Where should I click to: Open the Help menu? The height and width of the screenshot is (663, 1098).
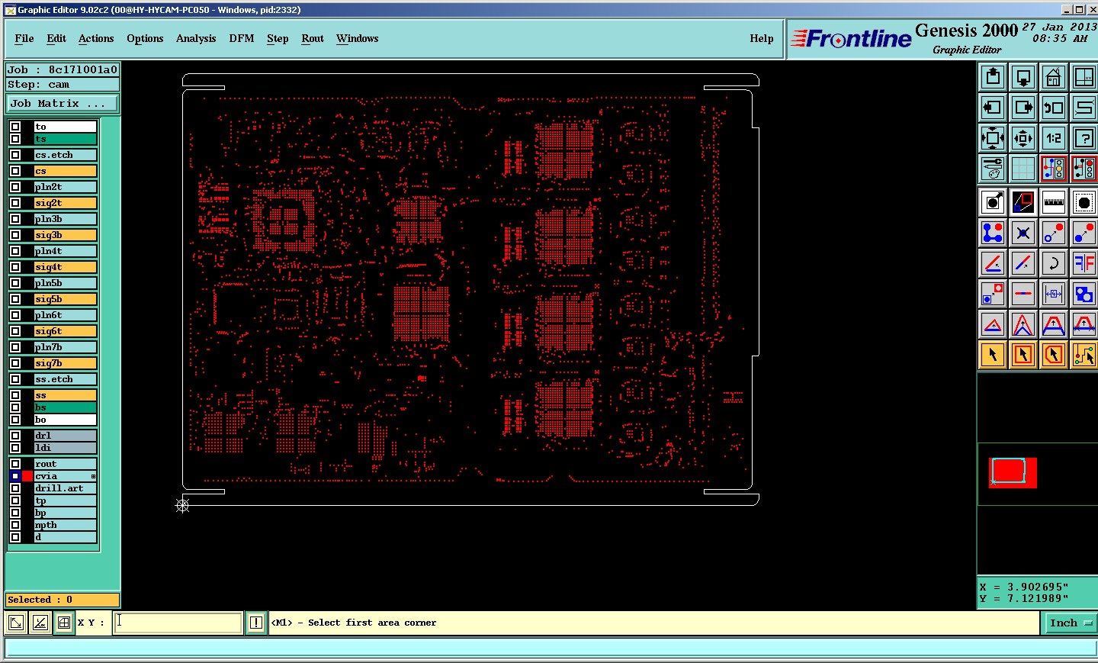tap(762, 38)
